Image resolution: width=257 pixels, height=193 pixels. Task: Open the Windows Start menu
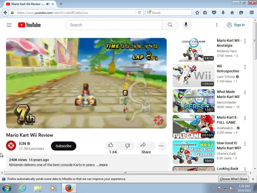click(x=7, y=188)
